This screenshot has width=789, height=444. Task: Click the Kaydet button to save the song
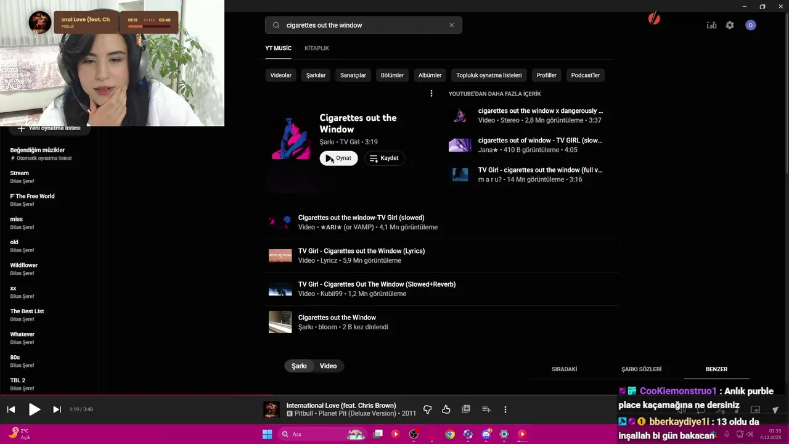tap(384, 158)
